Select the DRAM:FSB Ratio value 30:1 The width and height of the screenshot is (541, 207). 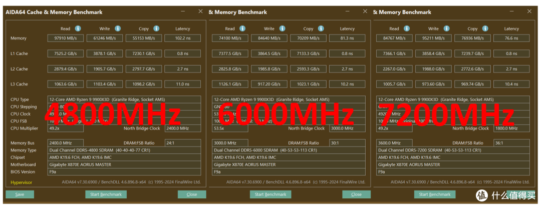pyautogui.click(x=347, y=143)
